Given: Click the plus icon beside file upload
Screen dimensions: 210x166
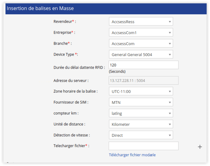Looking at the screenshot, I should click(200, 147).
